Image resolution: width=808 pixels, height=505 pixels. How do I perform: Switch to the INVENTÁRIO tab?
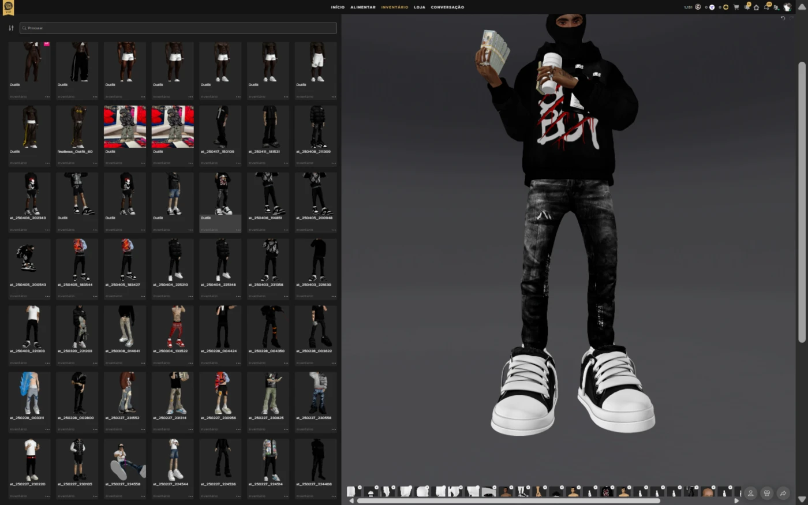point(395,7)
